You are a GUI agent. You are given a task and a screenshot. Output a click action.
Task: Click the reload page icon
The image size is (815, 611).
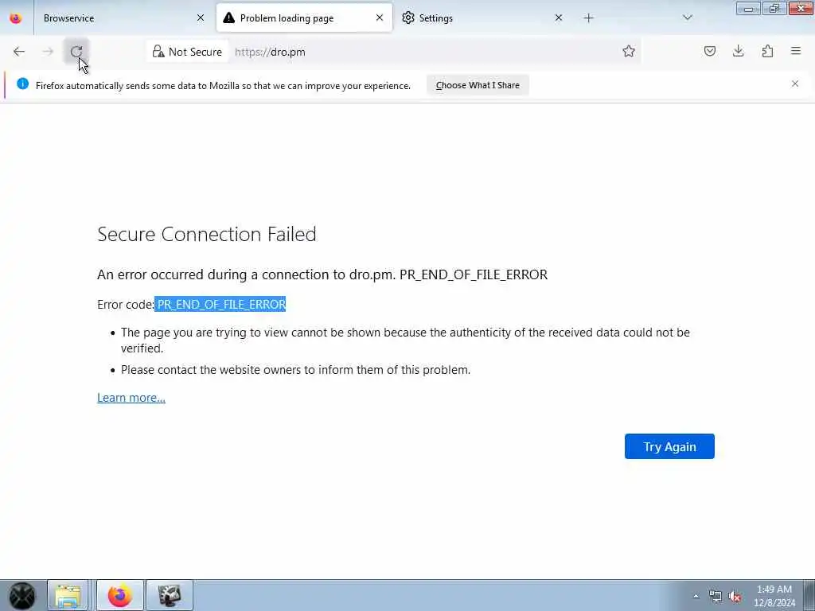76,52
